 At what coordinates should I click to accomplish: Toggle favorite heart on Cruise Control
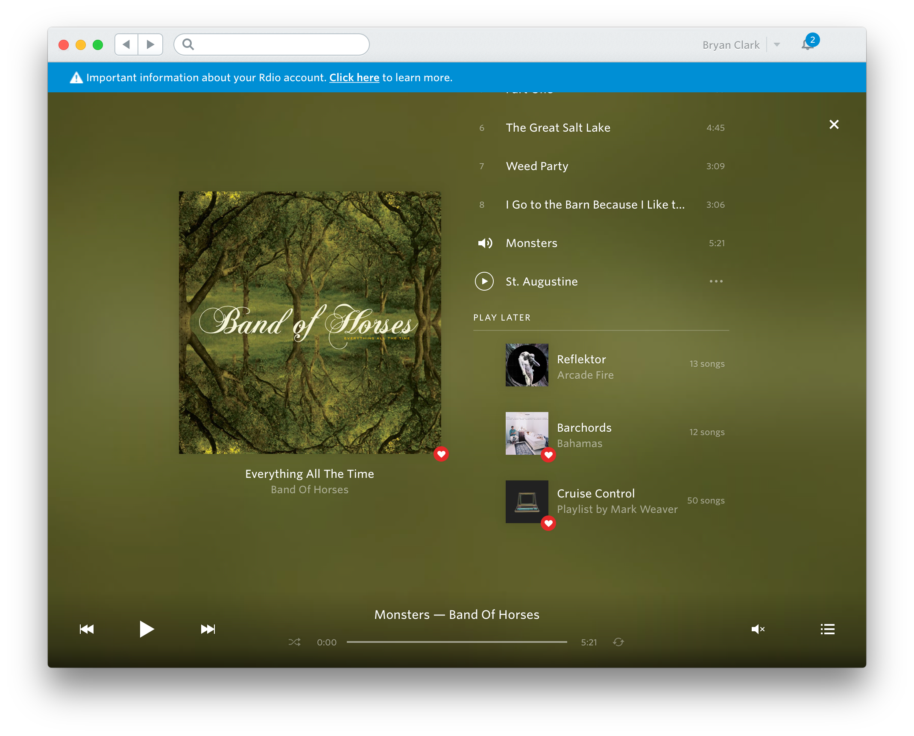[x=548, y=523]
